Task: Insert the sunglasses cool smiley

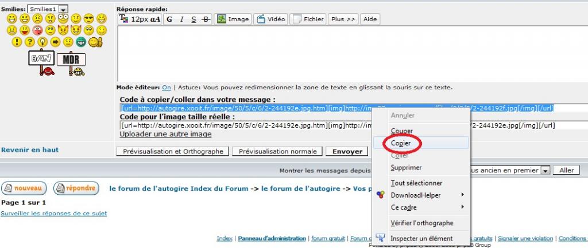Action: coord(88,18)
